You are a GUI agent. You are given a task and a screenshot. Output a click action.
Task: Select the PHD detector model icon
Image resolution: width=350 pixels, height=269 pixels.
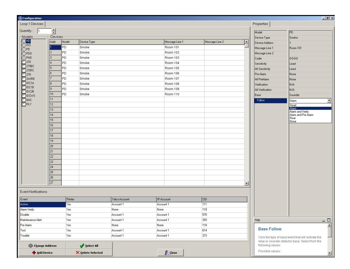pyautogui.click(x=24, y=58)
